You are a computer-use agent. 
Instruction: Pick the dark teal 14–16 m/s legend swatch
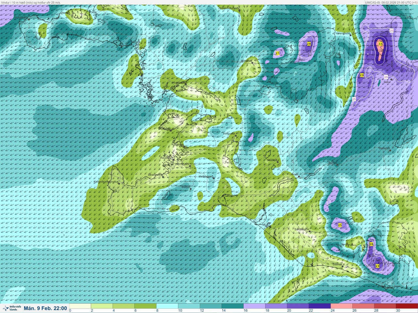point(233,306)
